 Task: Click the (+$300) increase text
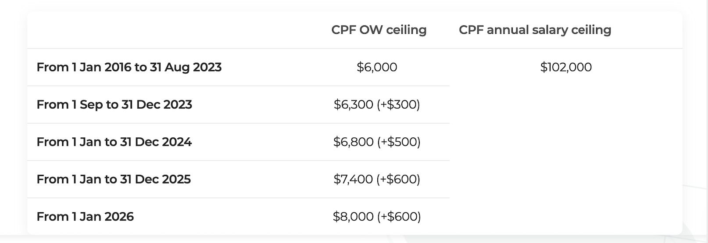(x=398, y=104)
